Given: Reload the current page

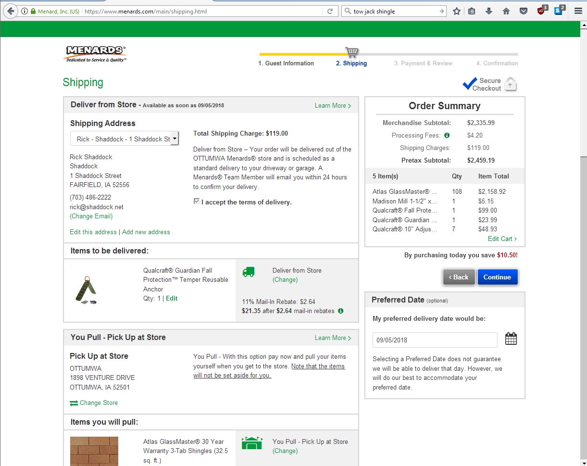Looking at the screenshot, I should click(330, 11).
